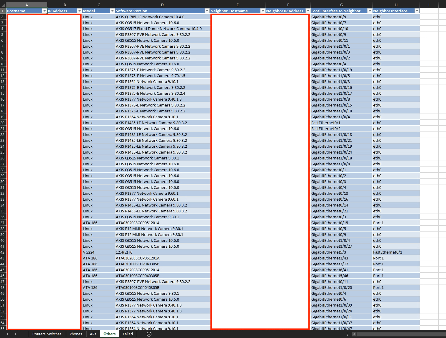Screen dimensions: 446x338
Task: Switch to the APs sheet tab
Action: [x=93, y=334]
